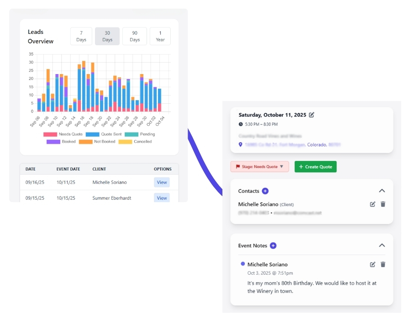Click the add event note plus icon
This screenshot has height=320, width=411.
click(x=273, y=245)
